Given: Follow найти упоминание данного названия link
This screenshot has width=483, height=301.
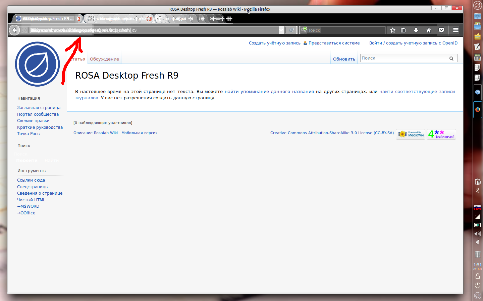Looking at the screenshot, I should coord(269,92).
